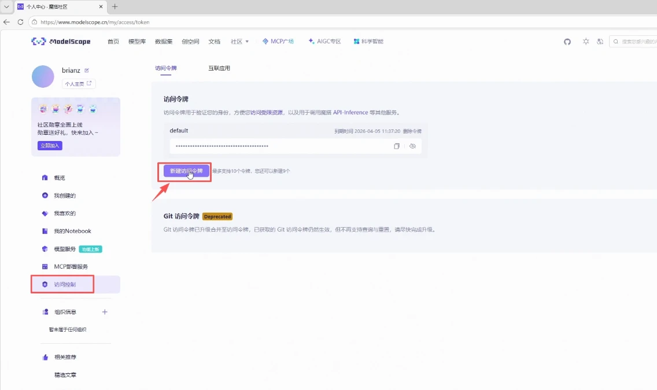The image size is (657, 390).
Task: Add organization using plus next to 组织信息
Action: 105,312
